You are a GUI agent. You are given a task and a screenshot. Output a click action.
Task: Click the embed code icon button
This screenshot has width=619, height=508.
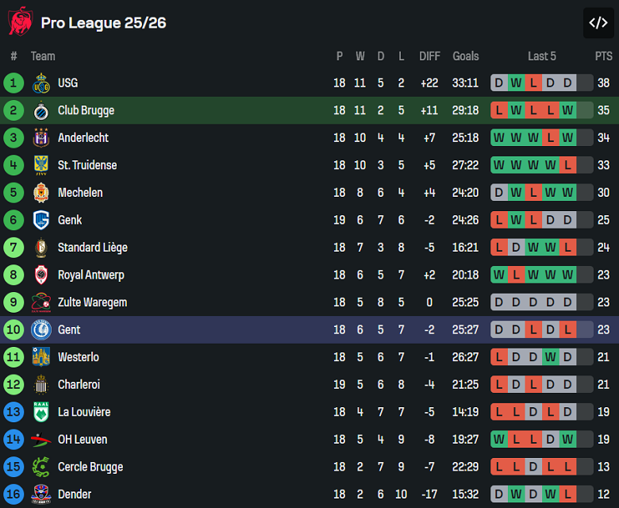tap(598, 23)
